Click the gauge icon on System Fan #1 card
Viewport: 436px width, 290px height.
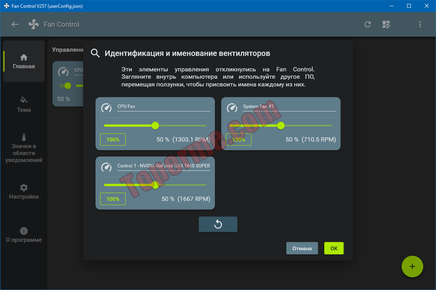pyautogui.click(x=232, y=108)
